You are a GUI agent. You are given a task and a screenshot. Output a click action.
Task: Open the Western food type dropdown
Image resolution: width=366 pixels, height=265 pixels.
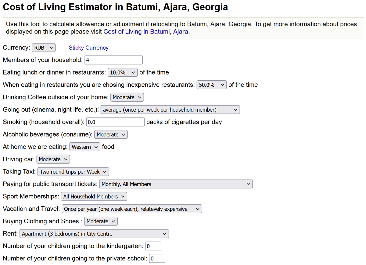pos(85,147)
